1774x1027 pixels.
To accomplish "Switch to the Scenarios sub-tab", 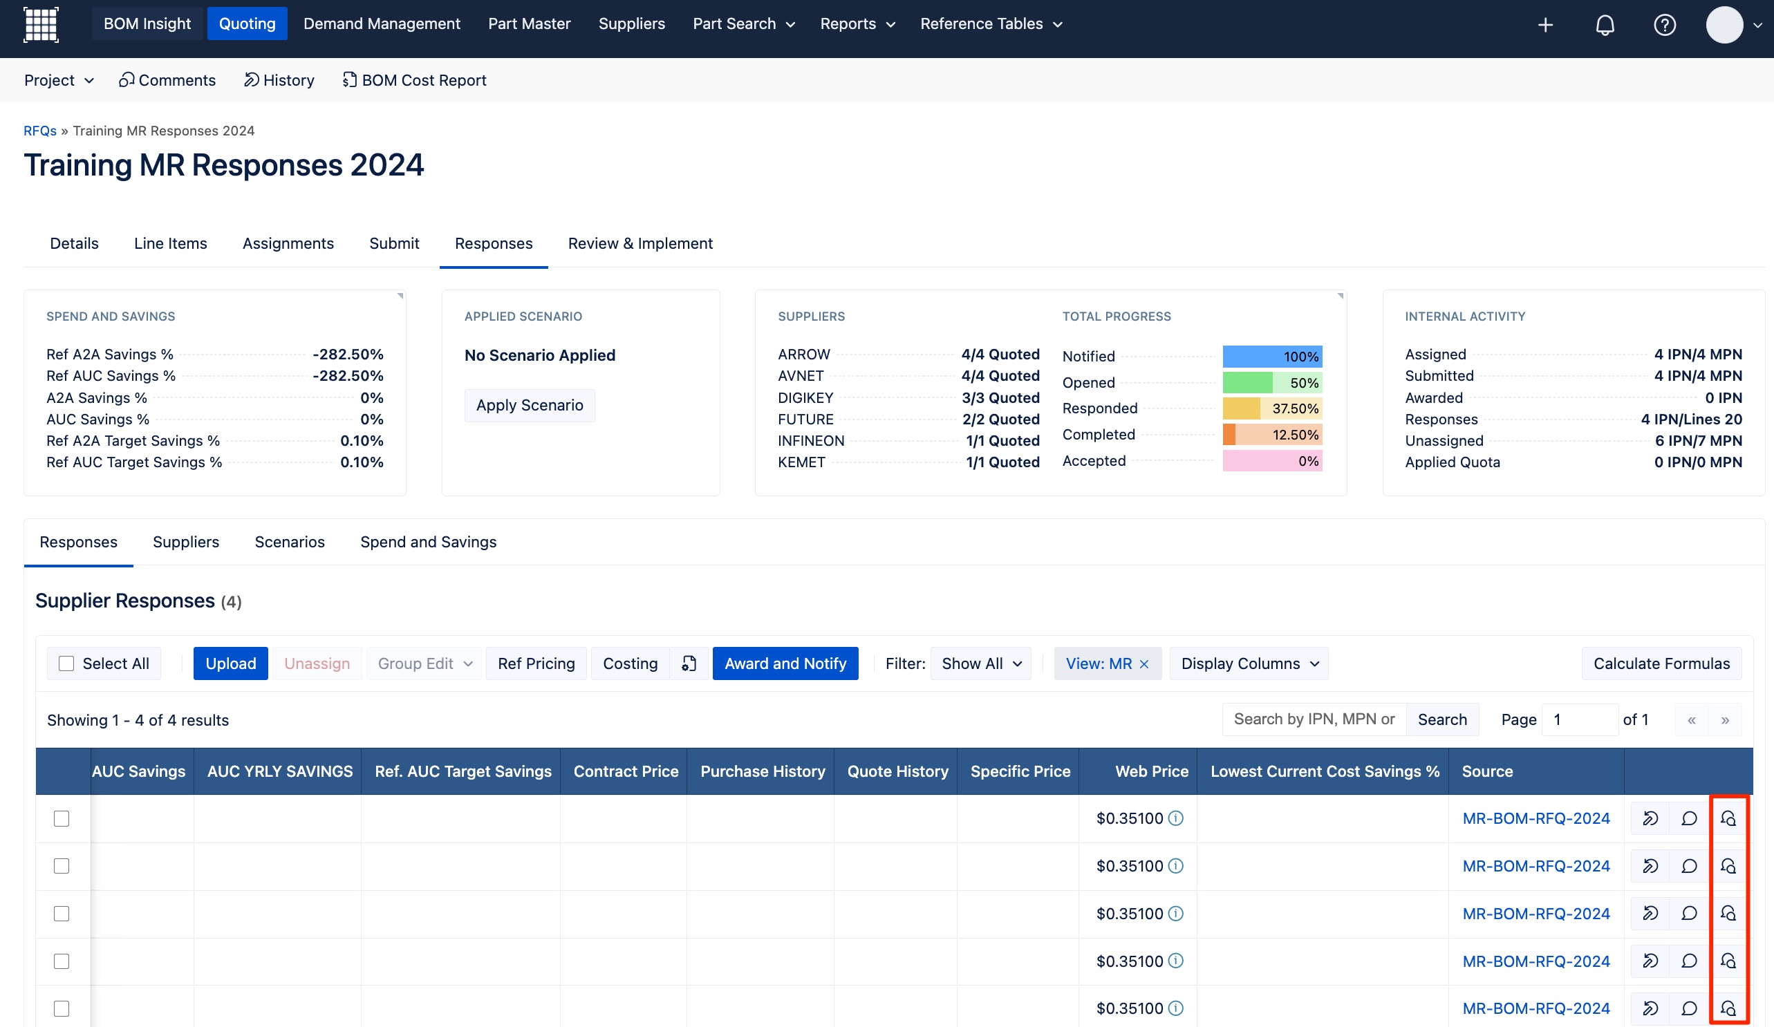I will coord(290,542).
